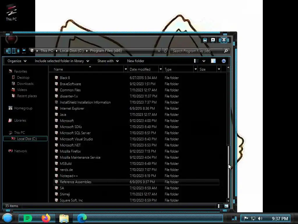Click the scrollbar up arrow
Image resolution: width=298 pixels, height=224 pixels.
coord(228,67)
